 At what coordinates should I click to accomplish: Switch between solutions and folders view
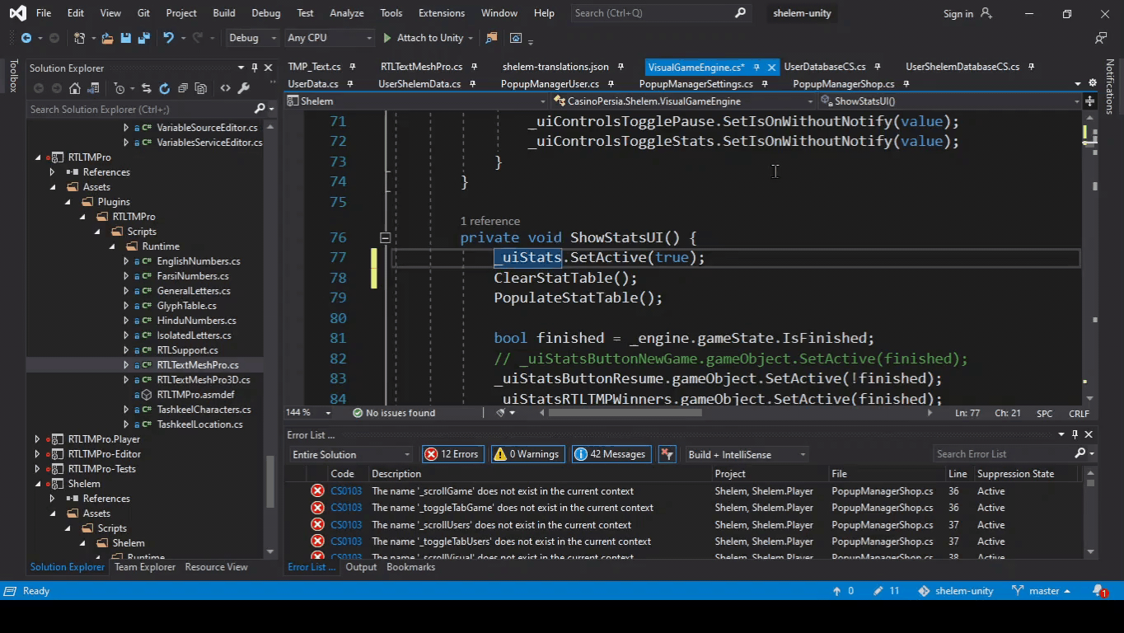pyautogui.click(x=95, y=88)
